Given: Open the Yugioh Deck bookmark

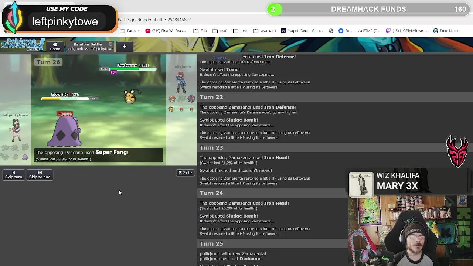Looking at the screenshot, I should (x=302, y=31).
